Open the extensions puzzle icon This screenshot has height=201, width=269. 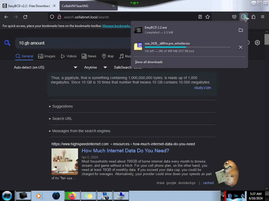pos(254,17)
